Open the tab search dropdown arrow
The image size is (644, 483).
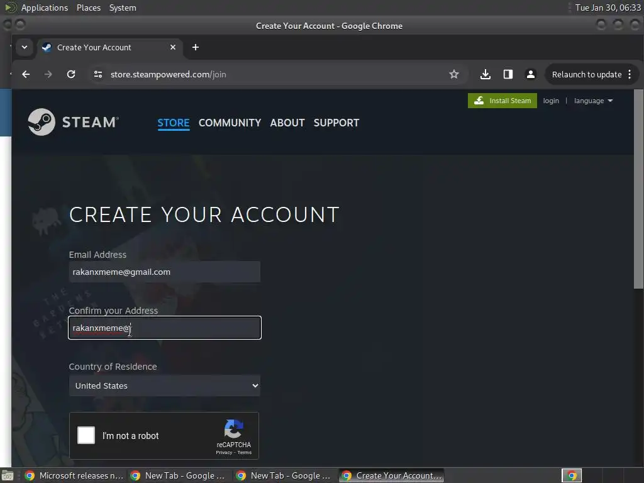coord(25,47)
